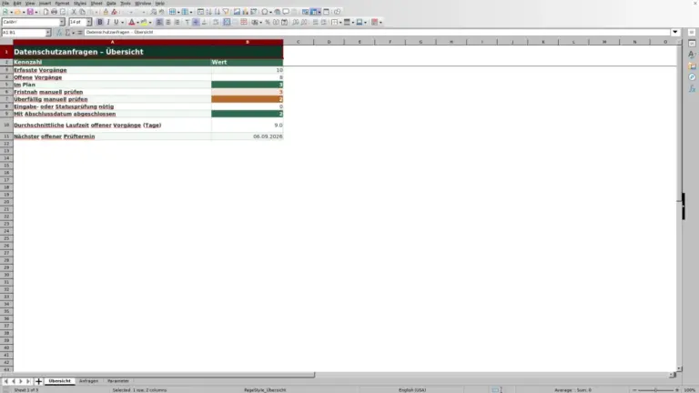Open sidebar Navigator panel icon
Screen dimensions: 699x393
[692, 77]
